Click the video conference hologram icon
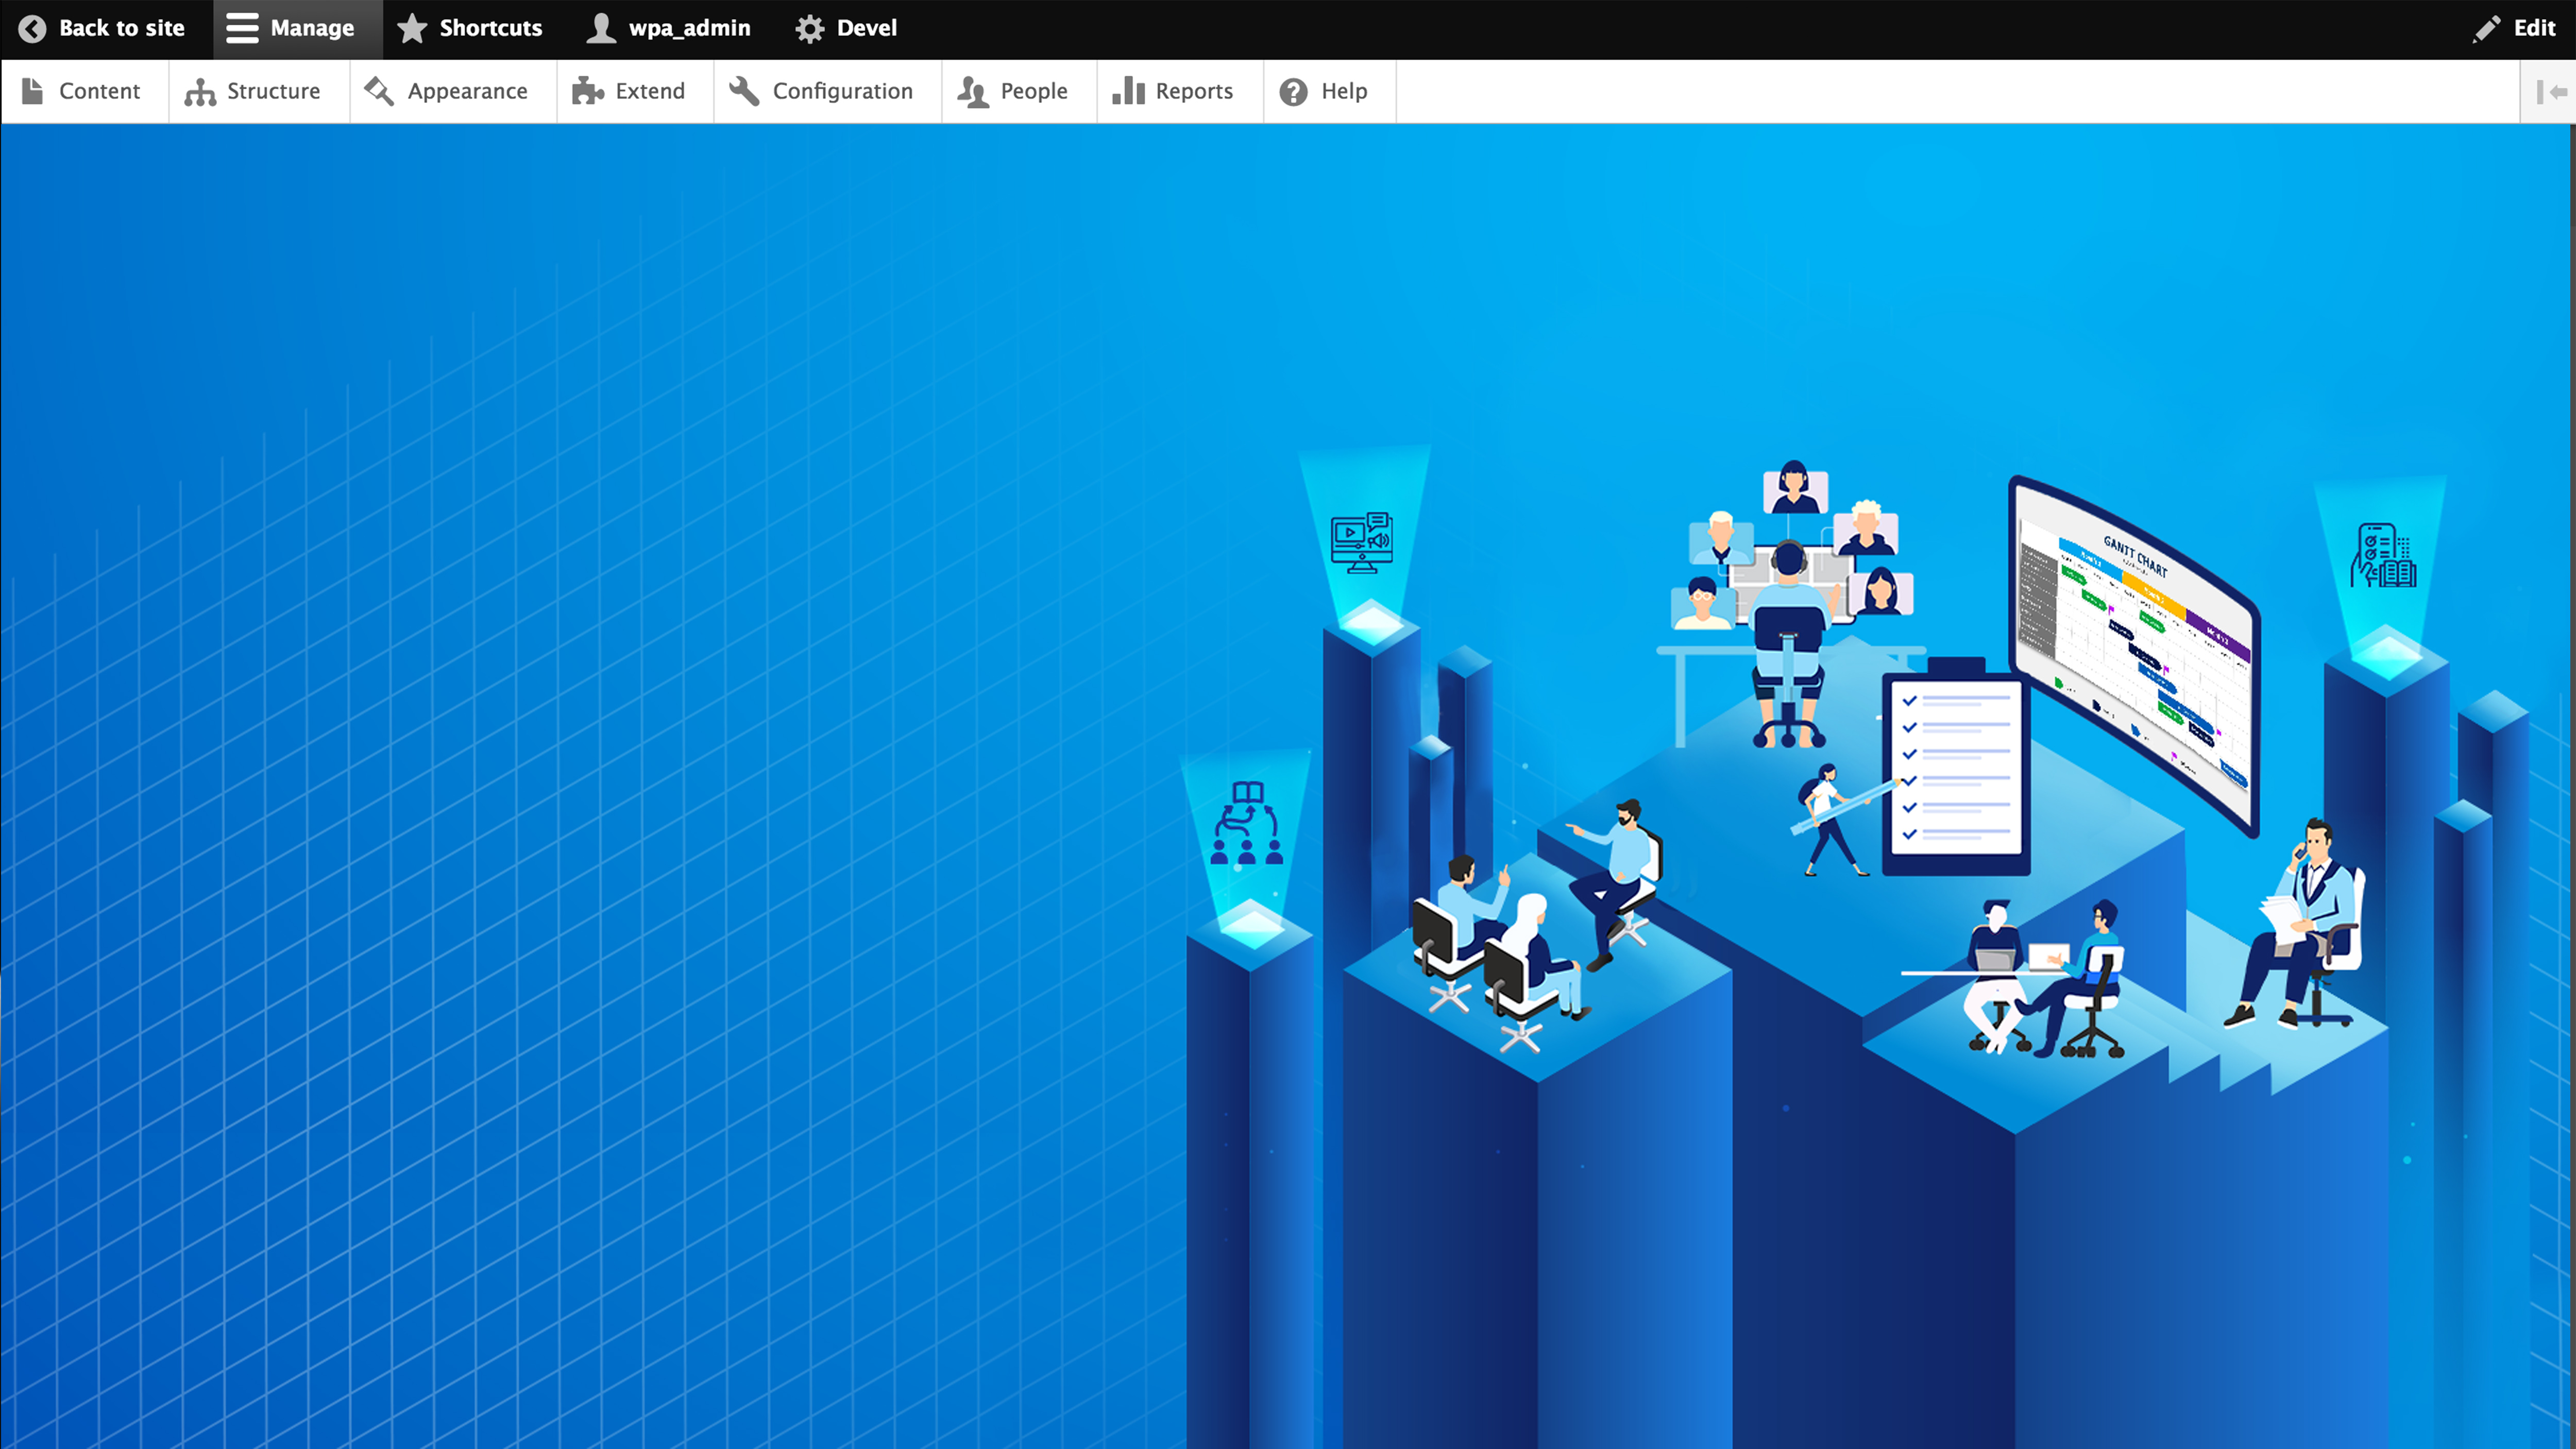Screen dimensions: 2576x1449 pos(1361,543)
